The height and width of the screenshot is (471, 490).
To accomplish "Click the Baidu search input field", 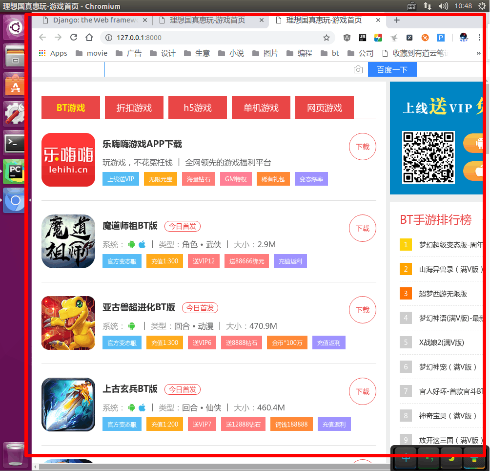I will click(x=229, y=69).
